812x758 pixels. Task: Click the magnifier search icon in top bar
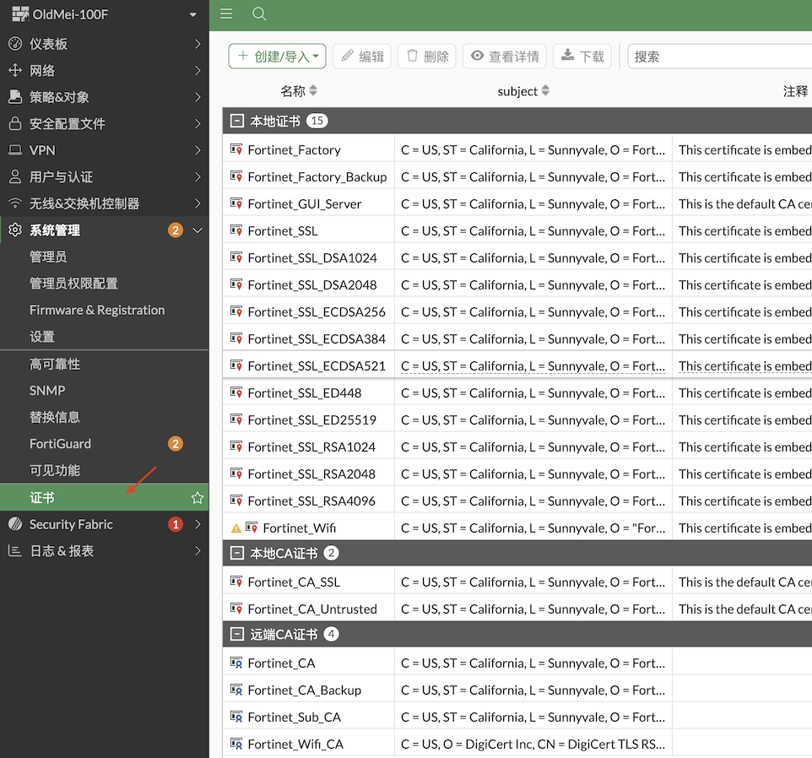[x=259, y=14]
